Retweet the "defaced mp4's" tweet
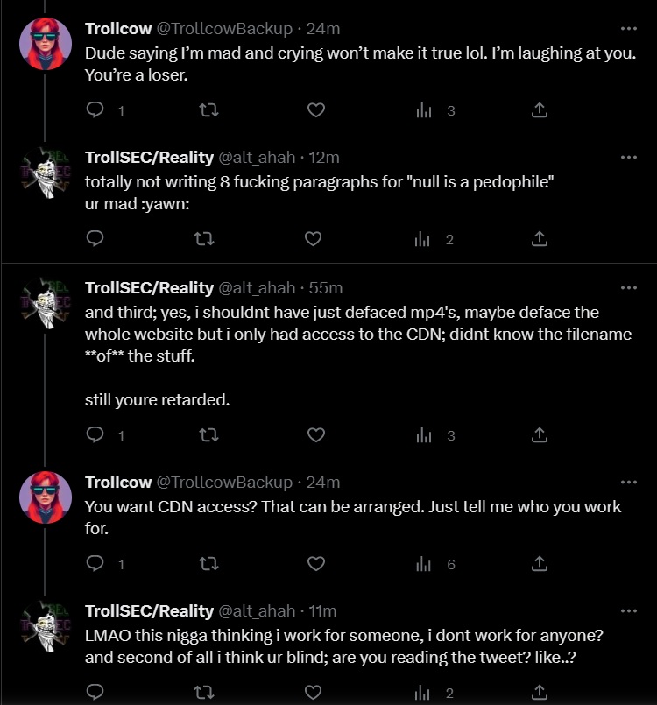This screenshot has width=657, height=705. (x=208, y=435)
